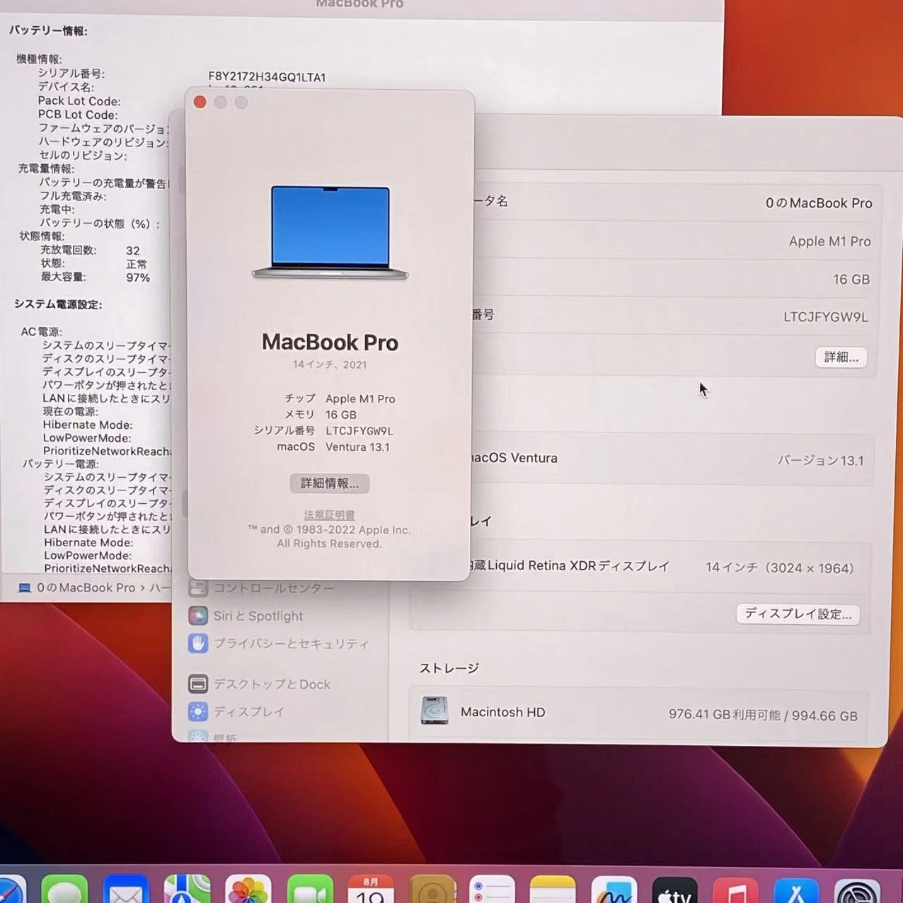
Task: Click the Apple M1 Pro chip value in Settings
Action: click(830, 241)
